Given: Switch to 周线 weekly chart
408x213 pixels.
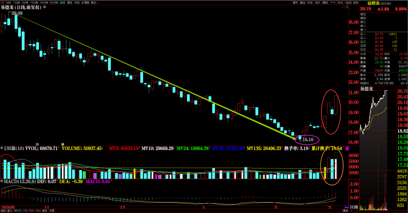Looking at the screenshot, I should point(70,2).
